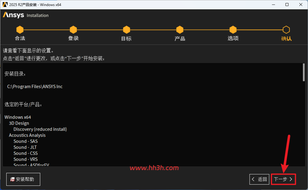308x190 pixels.
Task: Click the install path C:\Program Files\ANSYS Inc
Action: (35, 86)
